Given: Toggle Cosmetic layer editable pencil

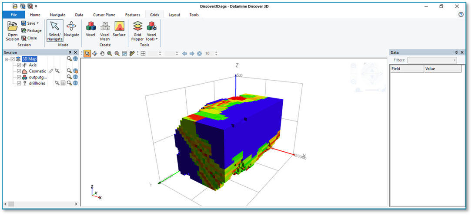Looking at the screenshot, I should pyautogui.click(x=51, y=71).
